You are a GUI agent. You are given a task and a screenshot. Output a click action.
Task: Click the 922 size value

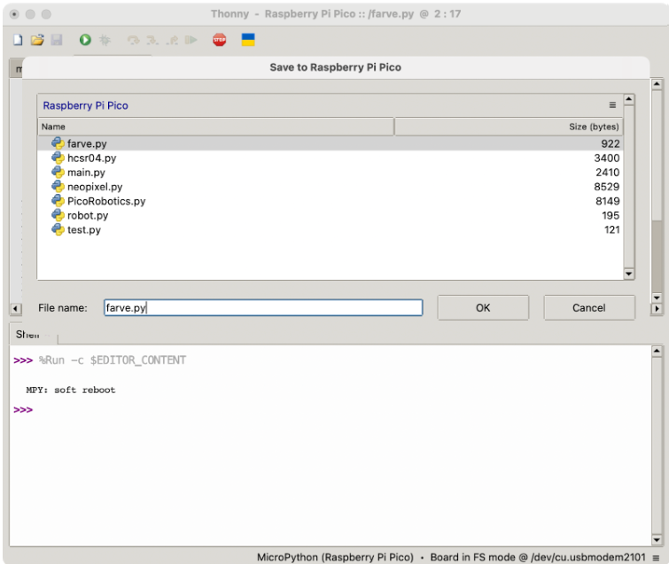(x=611, y=143)
